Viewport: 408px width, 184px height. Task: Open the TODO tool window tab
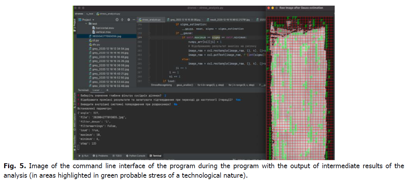tap(118, 156)
